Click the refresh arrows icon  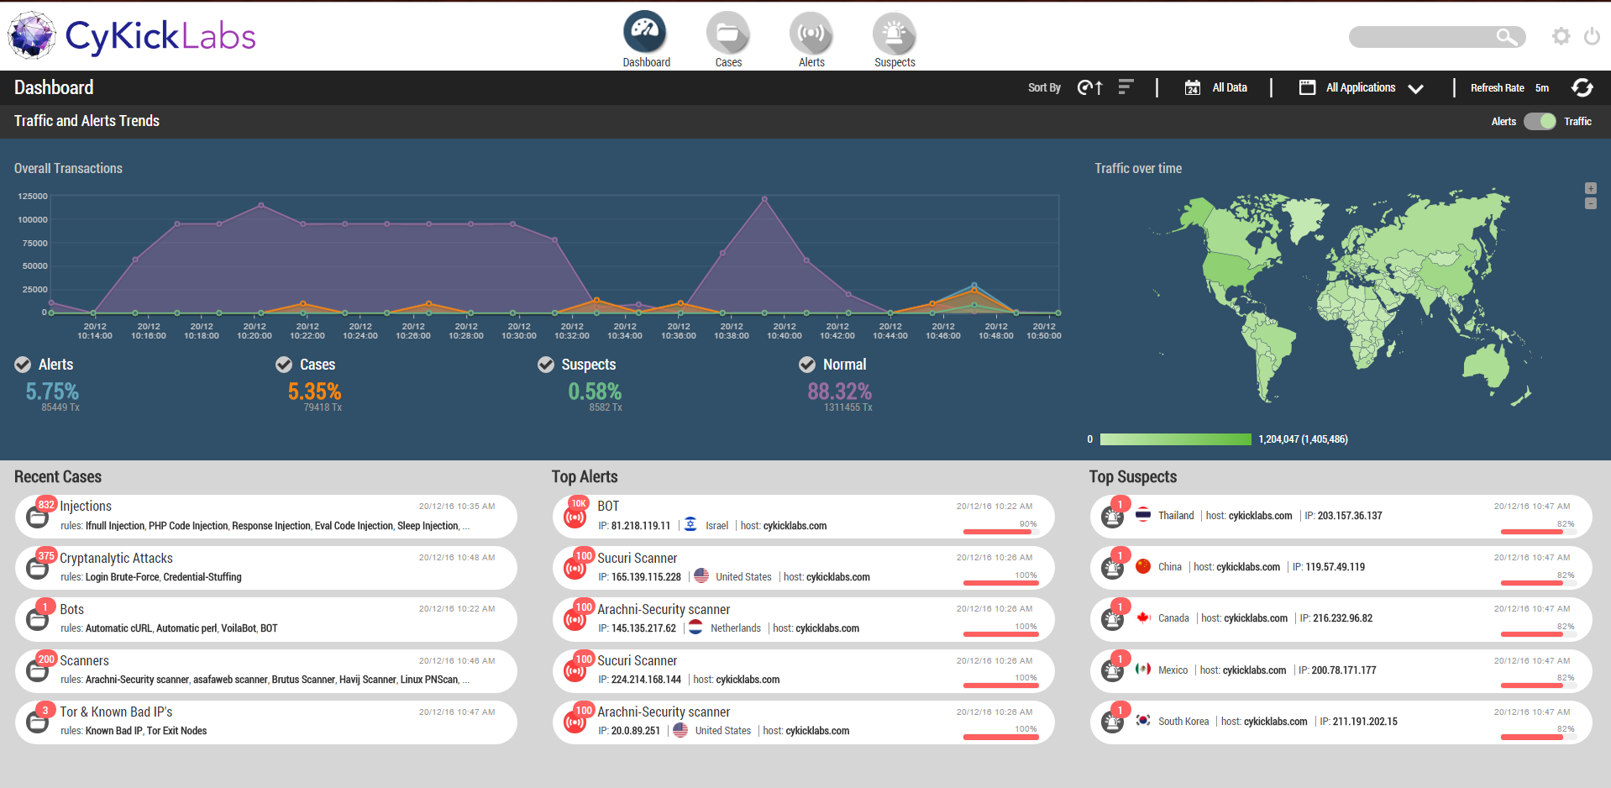pyautogui.click(x=1582, y=87)
